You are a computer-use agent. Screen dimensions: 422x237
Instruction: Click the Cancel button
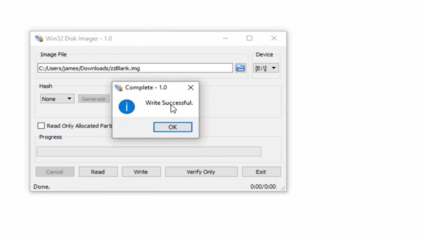pyautogui.click(x=55, y=172)
